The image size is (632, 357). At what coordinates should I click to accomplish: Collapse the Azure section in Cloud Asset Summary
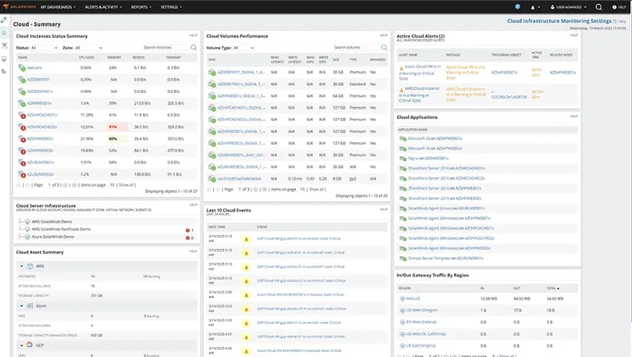coord(21,306)
